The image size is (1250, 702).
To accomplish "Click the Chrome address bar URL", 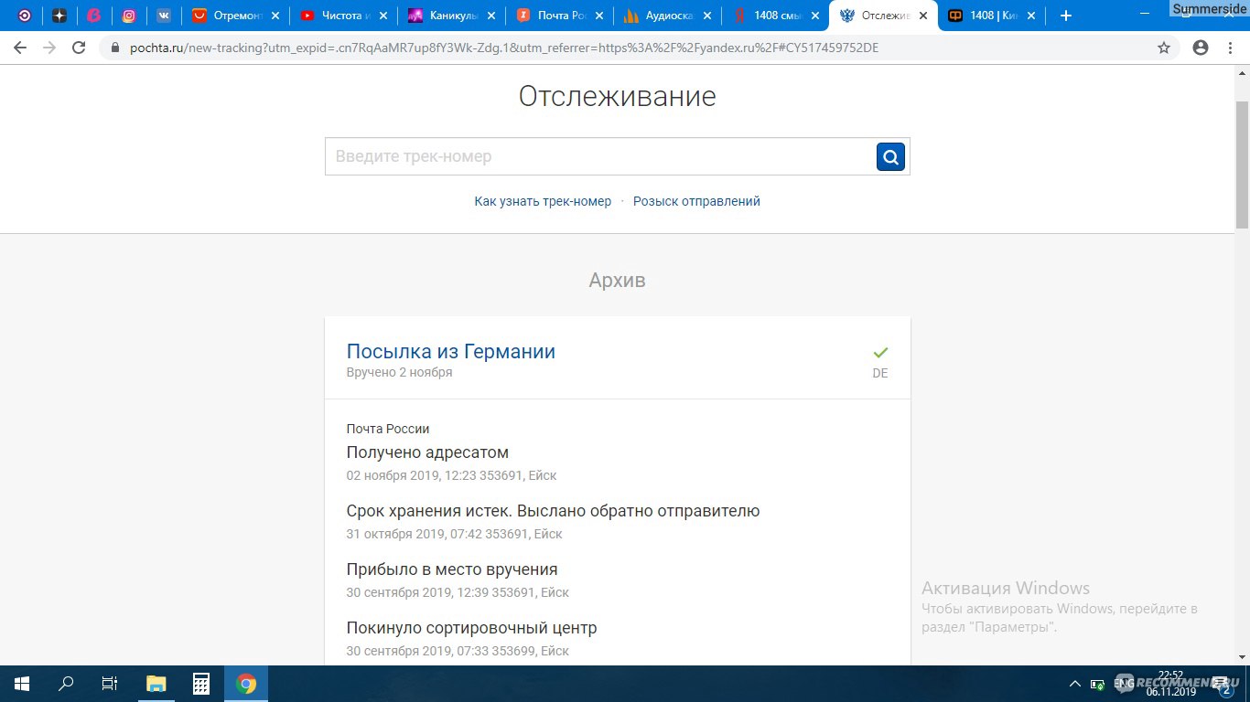I will pos(503,48).
